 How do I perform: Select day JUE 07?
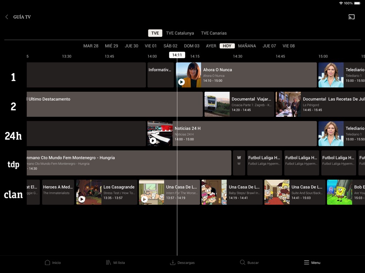click(269, 46)
